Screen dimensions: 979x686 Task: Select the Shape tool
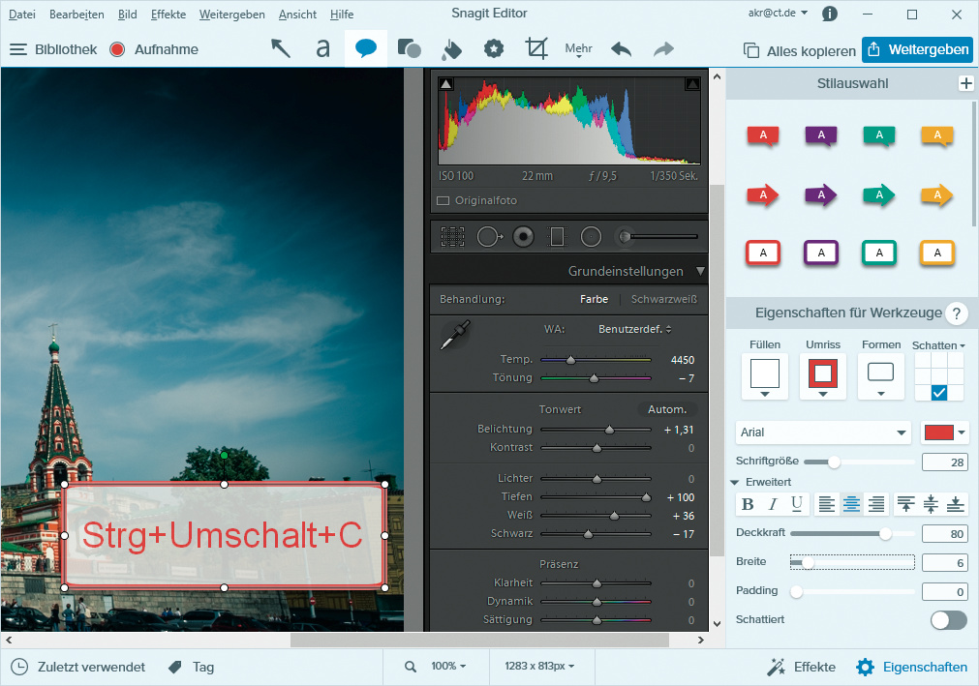(x=409, y=49)
